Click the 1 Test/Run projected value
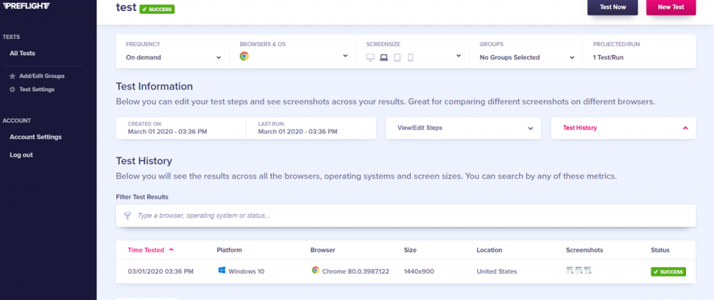The width and height of the screenshot is (714, 300). [608, 58]
